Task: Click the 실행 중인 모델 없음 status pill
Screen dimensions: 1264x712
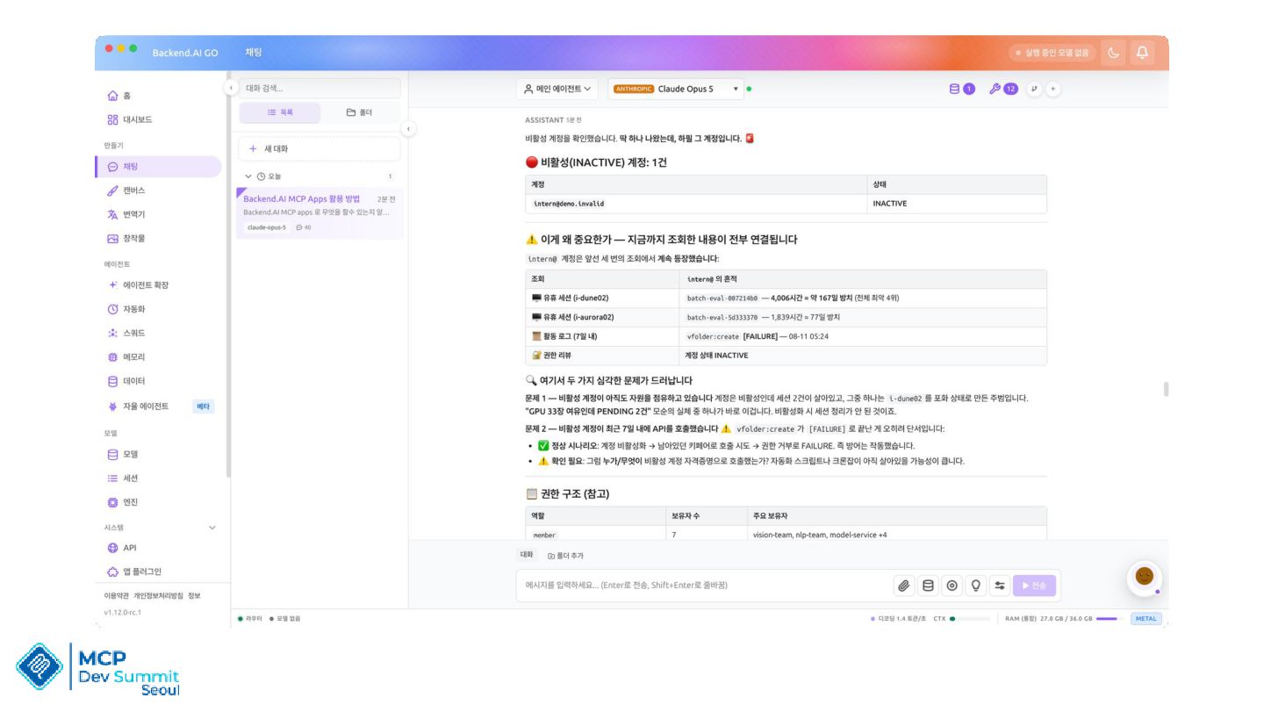Action: pos(1052,53)
